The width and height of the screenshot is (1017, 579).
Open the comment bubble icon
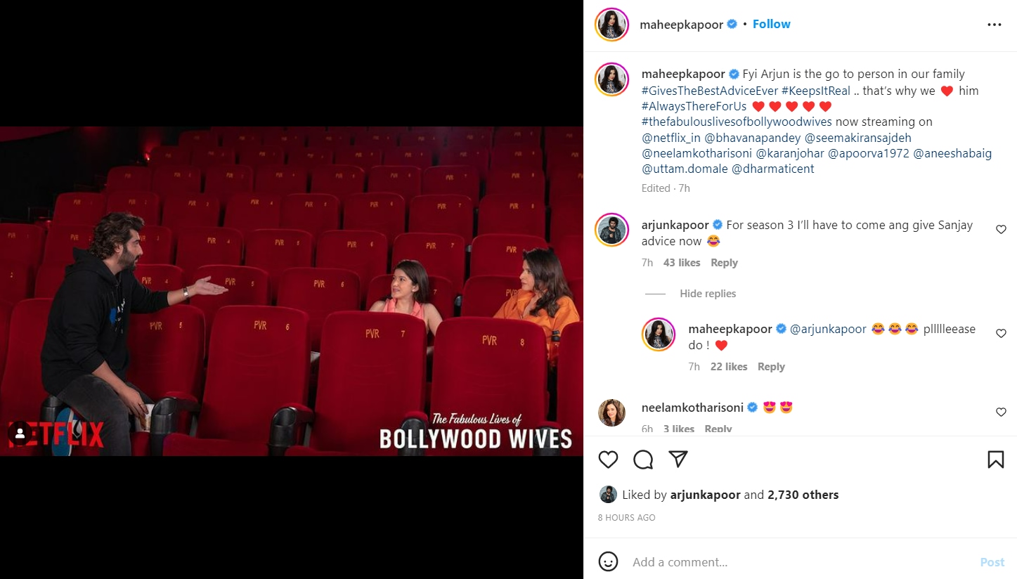[643, 460]
